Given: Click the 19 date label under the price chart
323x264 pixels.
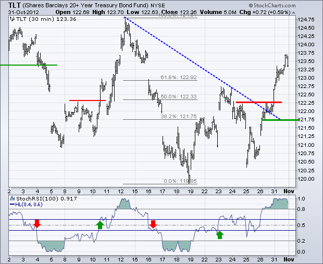Looking at the screenshot, I should pyautogui.click(x=191, y=191).
